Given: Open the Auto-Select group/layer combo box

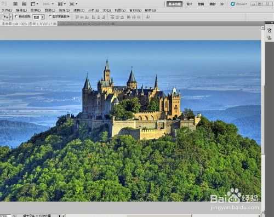Looking at the screenshot, I should 38,17.
